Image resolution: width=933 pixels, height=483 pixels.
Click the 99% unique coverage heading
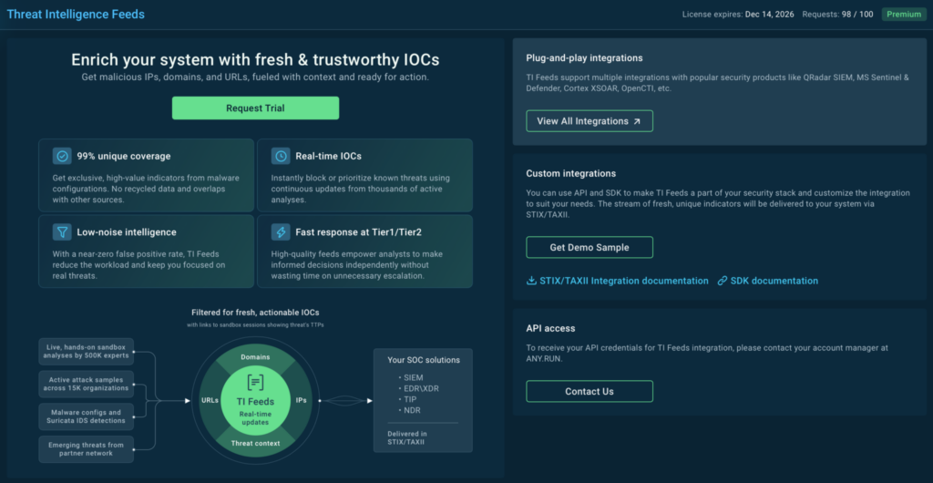124,157
